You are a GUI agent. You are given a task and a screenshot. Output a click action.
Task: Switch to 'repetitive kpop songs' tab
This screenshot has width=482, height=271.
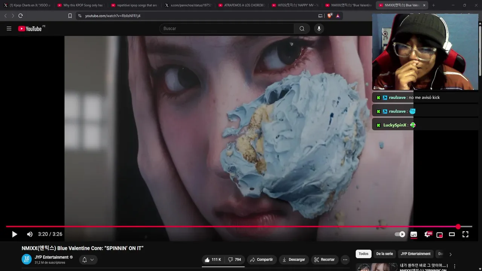[x=134, y=5]
